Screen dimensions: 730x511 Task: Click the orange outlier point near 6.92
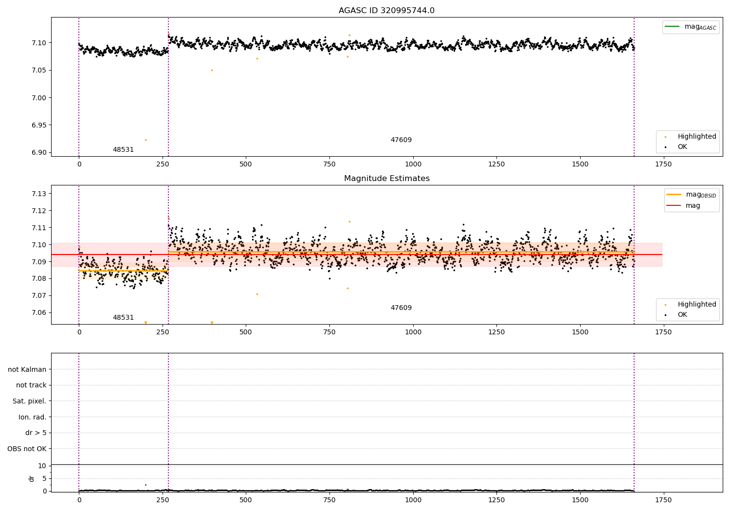pyautogui.click(x=146, y=140)
